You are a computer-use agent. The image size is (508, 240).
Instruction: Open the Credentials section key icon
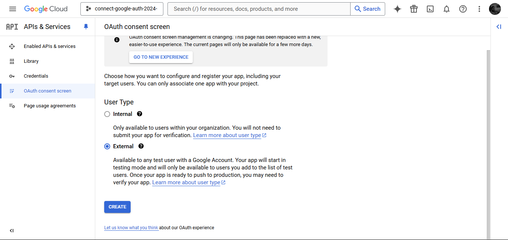(x=12, y=76)
